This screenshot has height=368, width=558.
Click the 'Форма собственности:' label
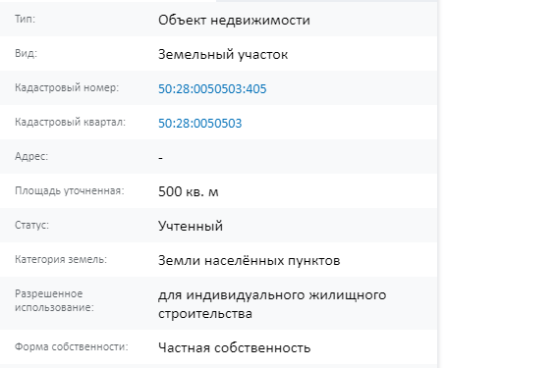pyautogui.click(x=71, y=347)
